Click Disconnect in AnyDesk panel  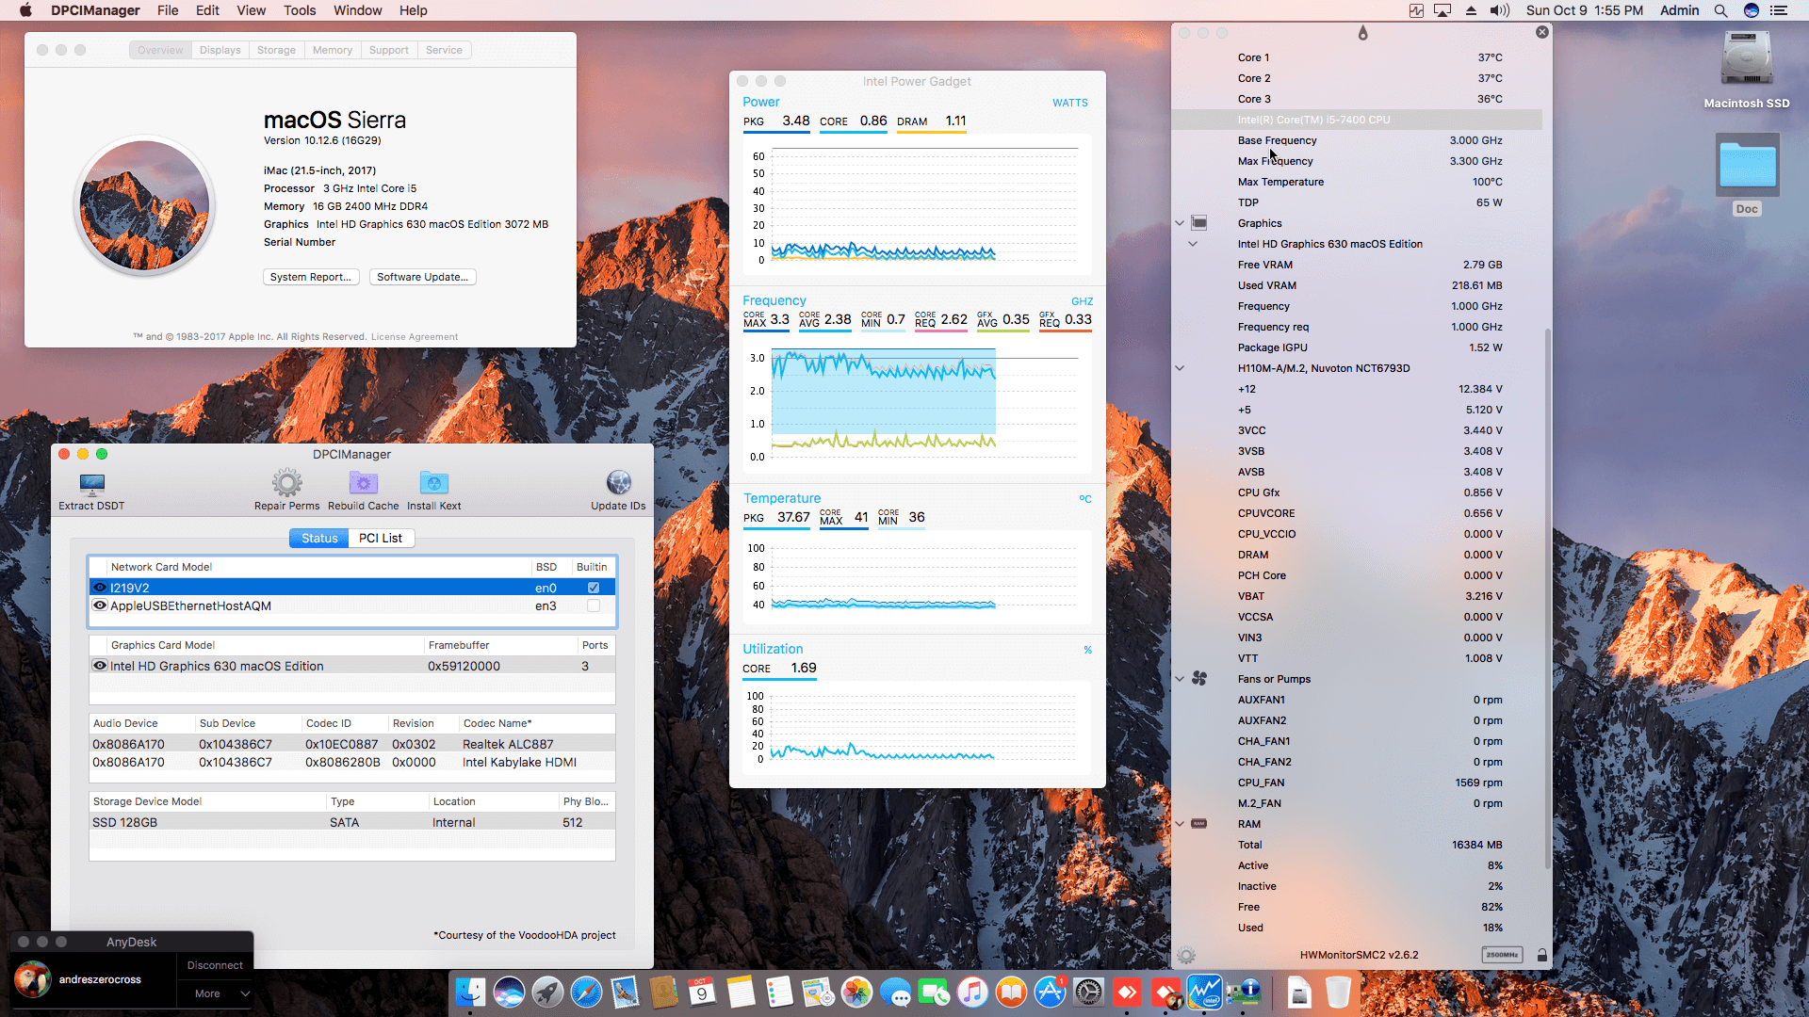215,965
